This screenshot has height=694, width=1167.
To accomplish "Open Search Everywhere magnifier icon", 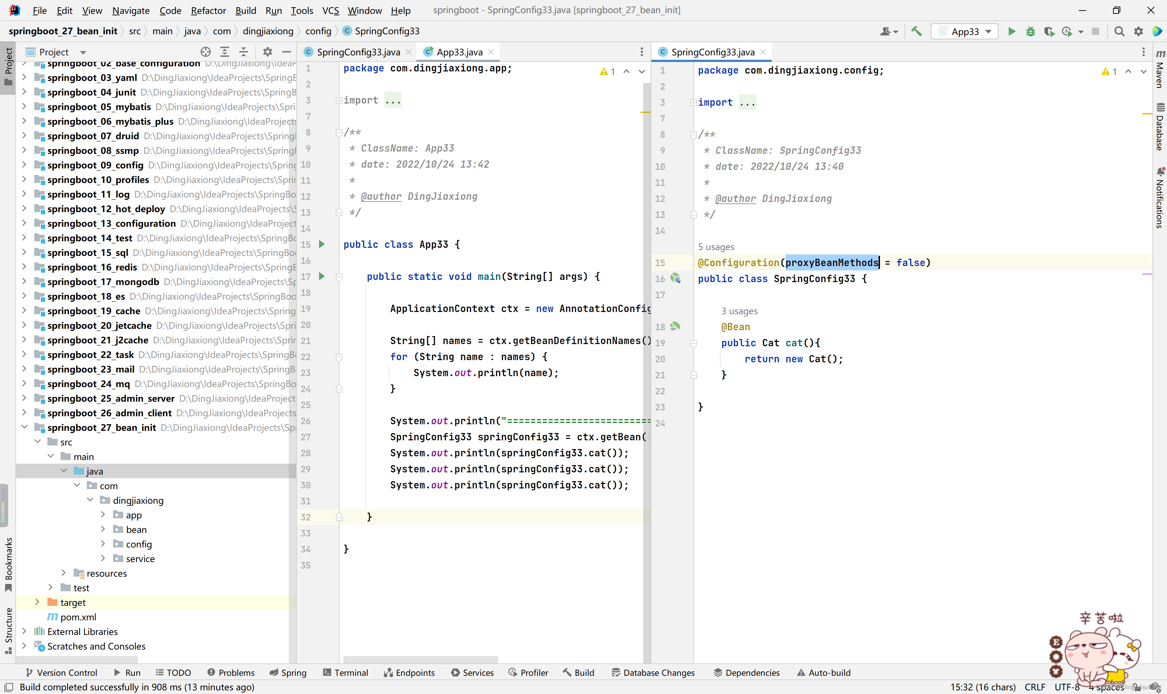I will [1119, 31].
